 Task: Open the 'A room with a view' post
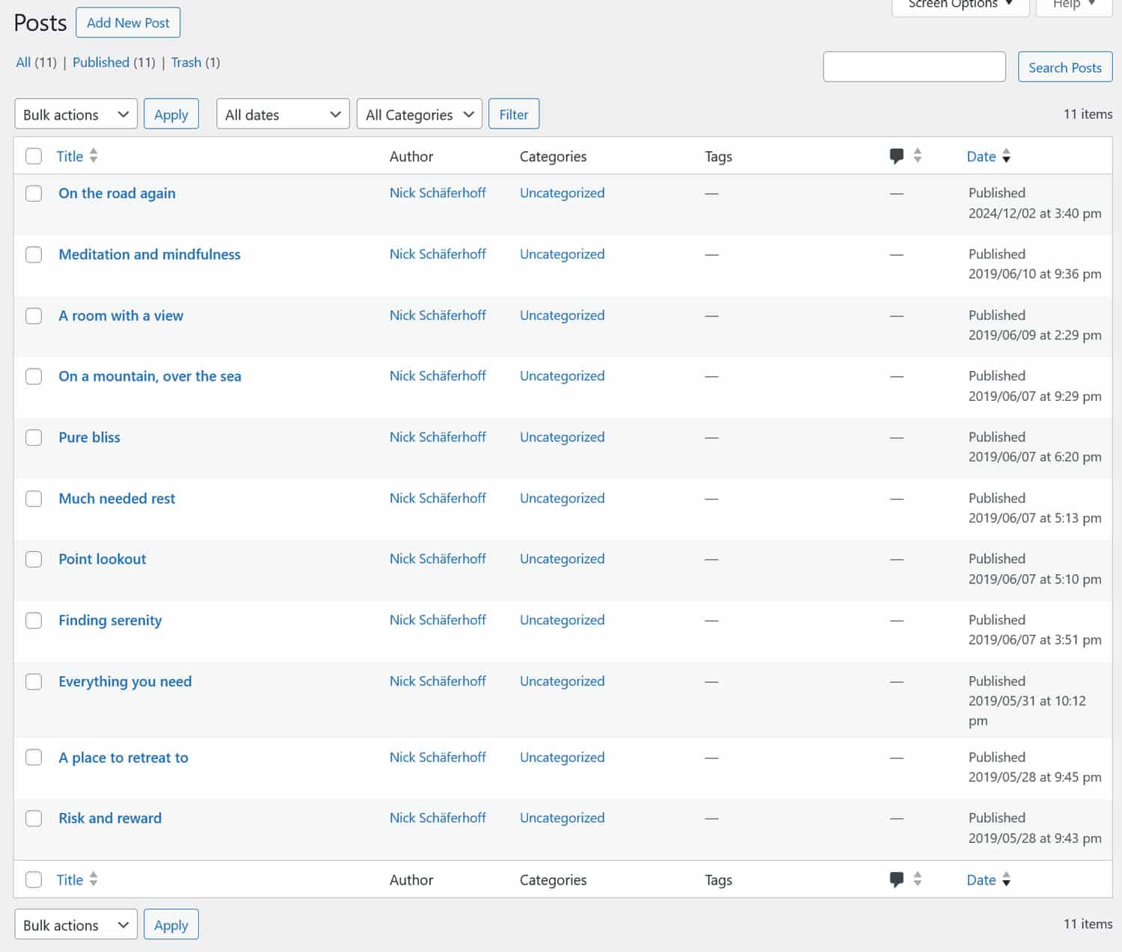click(x=120, y=316)
